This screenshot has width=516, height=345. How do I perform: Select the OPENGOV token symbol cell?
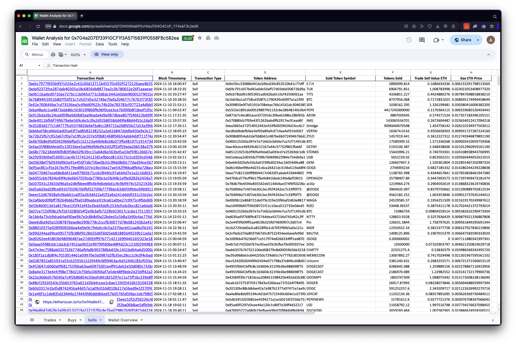pyautogui.click(x=340, y=178)
